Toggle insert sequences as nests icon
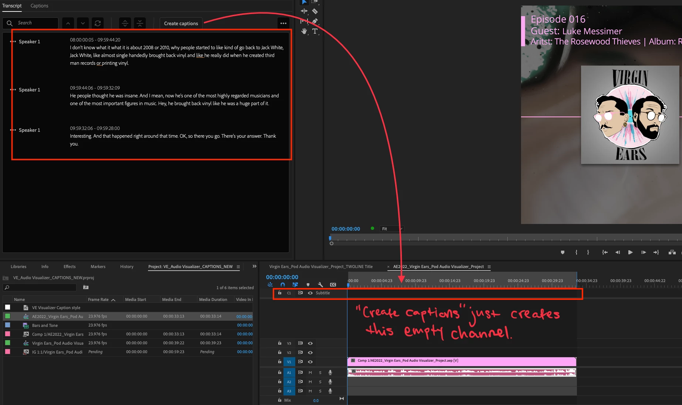Screen dimensions: 682x405 [x=270, y=285]
